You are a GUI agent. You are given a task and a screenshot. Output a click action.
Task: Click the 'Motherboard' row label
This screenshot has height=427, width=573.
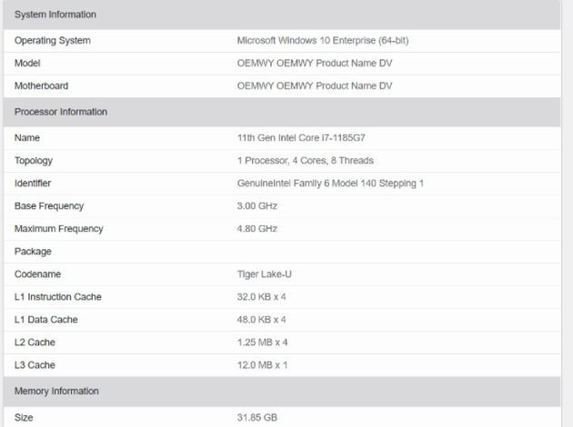[x=41, y=85]
